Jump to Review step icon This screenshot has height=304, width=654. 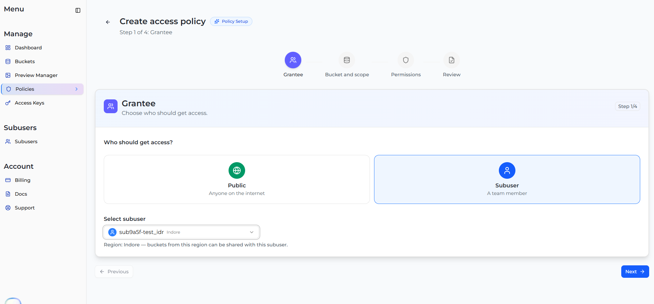tap(452, 60)
